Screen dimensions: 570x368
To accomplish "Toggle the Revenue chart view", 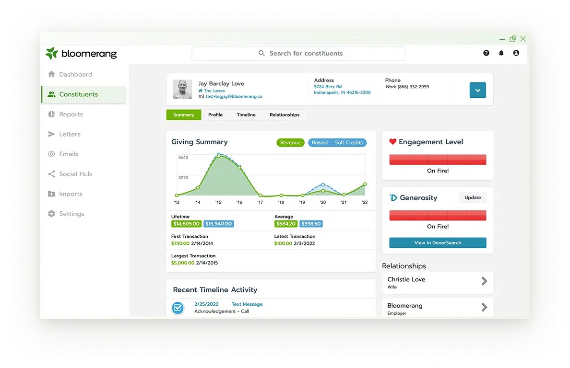I will [290, 142].
